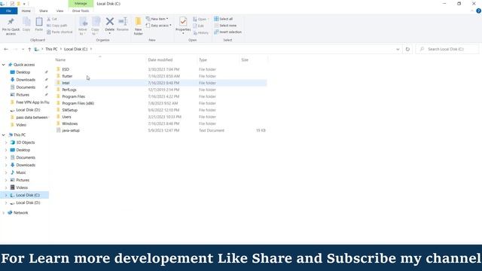
Task: Click Select none in ribbon
Action: tap(225, 26)
